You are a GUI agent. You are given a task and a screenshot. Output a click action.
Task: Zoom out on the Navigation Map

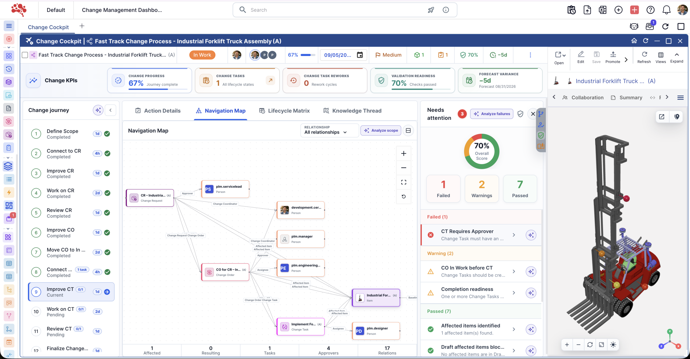coord(403,168)
